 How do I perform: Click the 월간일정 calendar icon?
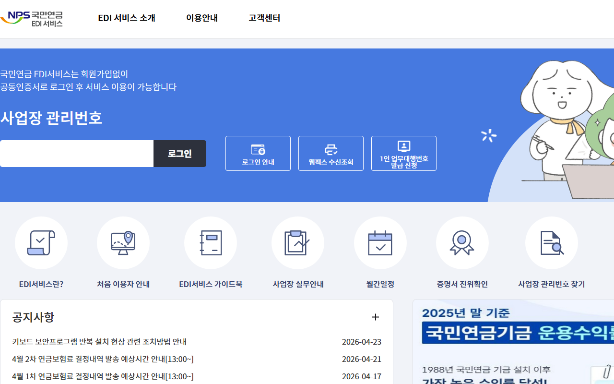click(380, 243)
